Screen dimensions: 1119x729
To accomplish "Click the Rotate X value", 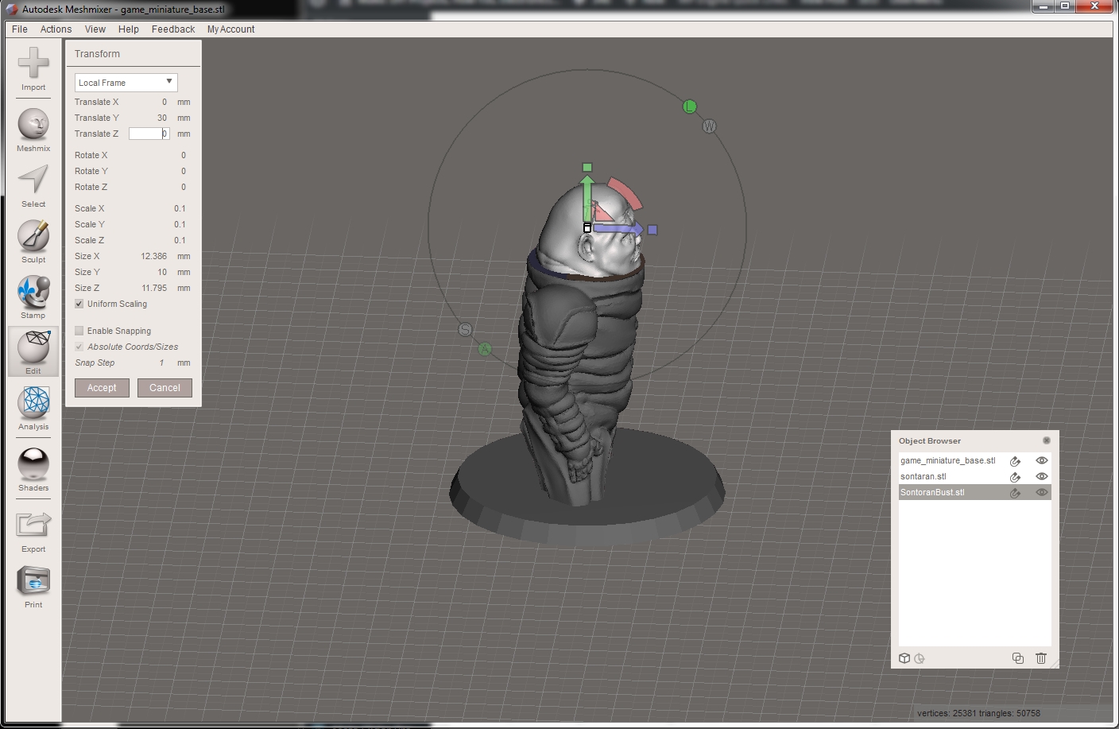I will [184, 155].
